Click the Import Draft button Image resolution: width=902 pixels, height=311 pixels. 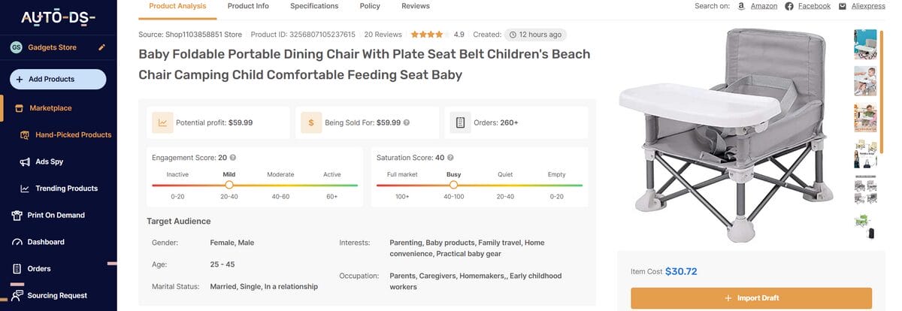751,298
